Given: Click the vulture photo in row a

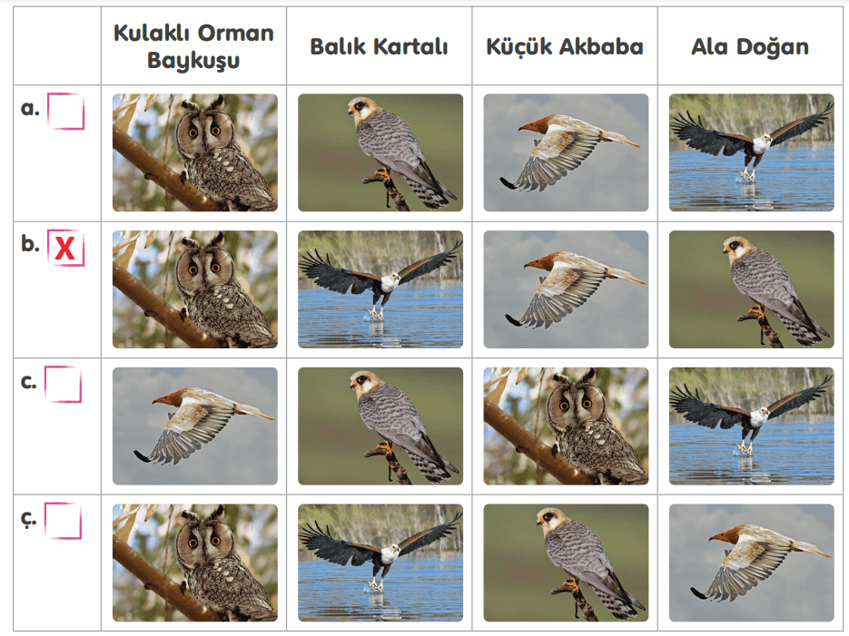Looking at the screenshot, I should (x=566, y=152).
